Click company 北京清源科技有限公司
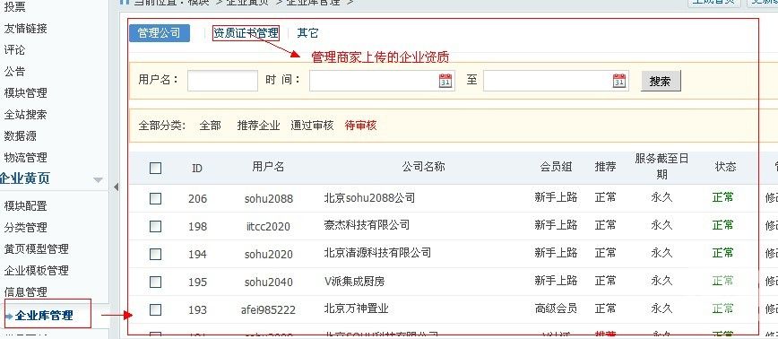Viewport: 778px width, 339px height. (377, 253)
